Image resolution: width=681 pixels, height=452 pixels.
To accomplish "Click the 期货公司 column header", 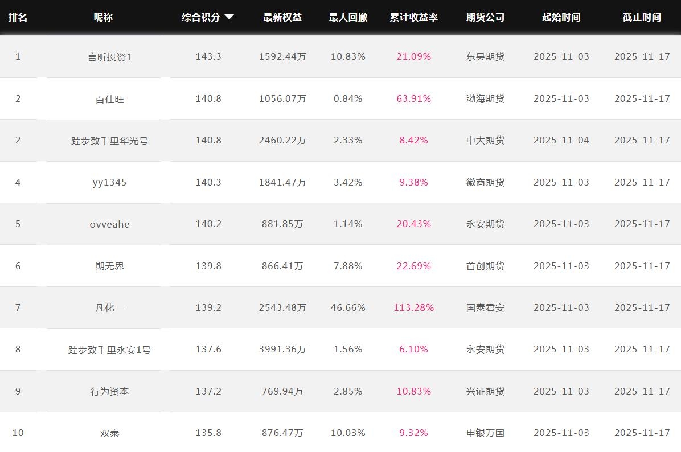I will (x=485, y=17).
